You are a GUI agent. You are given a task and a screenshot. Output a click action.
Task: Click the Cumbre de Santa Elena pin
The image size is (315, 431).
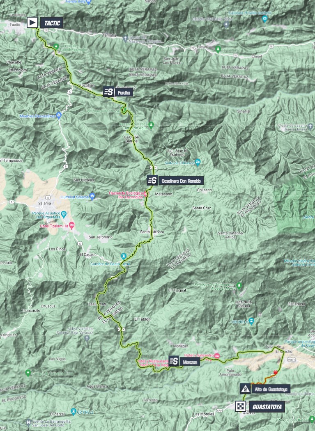point(123,256)
